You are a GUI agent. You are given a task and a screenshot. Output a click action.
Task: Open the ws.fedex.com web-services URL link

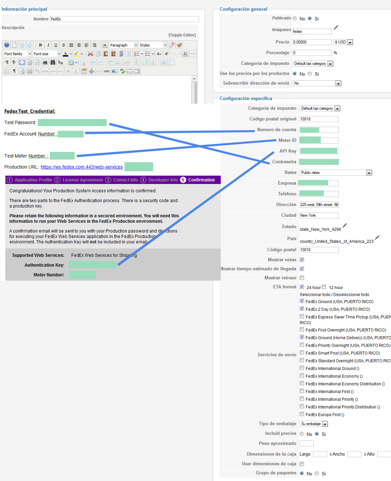pos(82,167)
